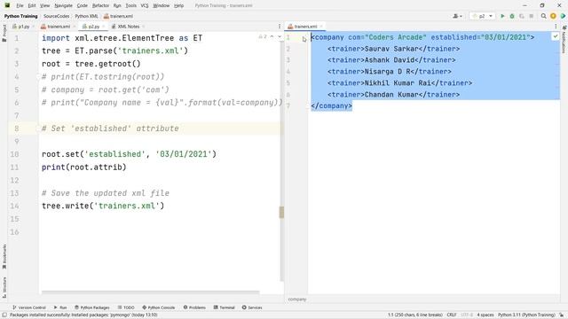
Task: Go to next highlighted problem arrow
Action: (x=280, y=37)
